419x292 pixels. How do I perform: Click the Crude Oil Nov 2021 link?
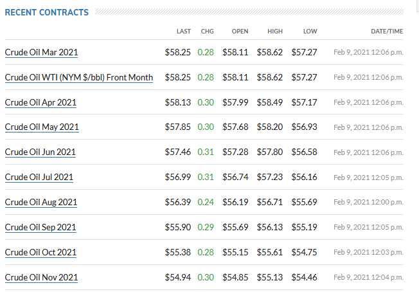(41, 278)
